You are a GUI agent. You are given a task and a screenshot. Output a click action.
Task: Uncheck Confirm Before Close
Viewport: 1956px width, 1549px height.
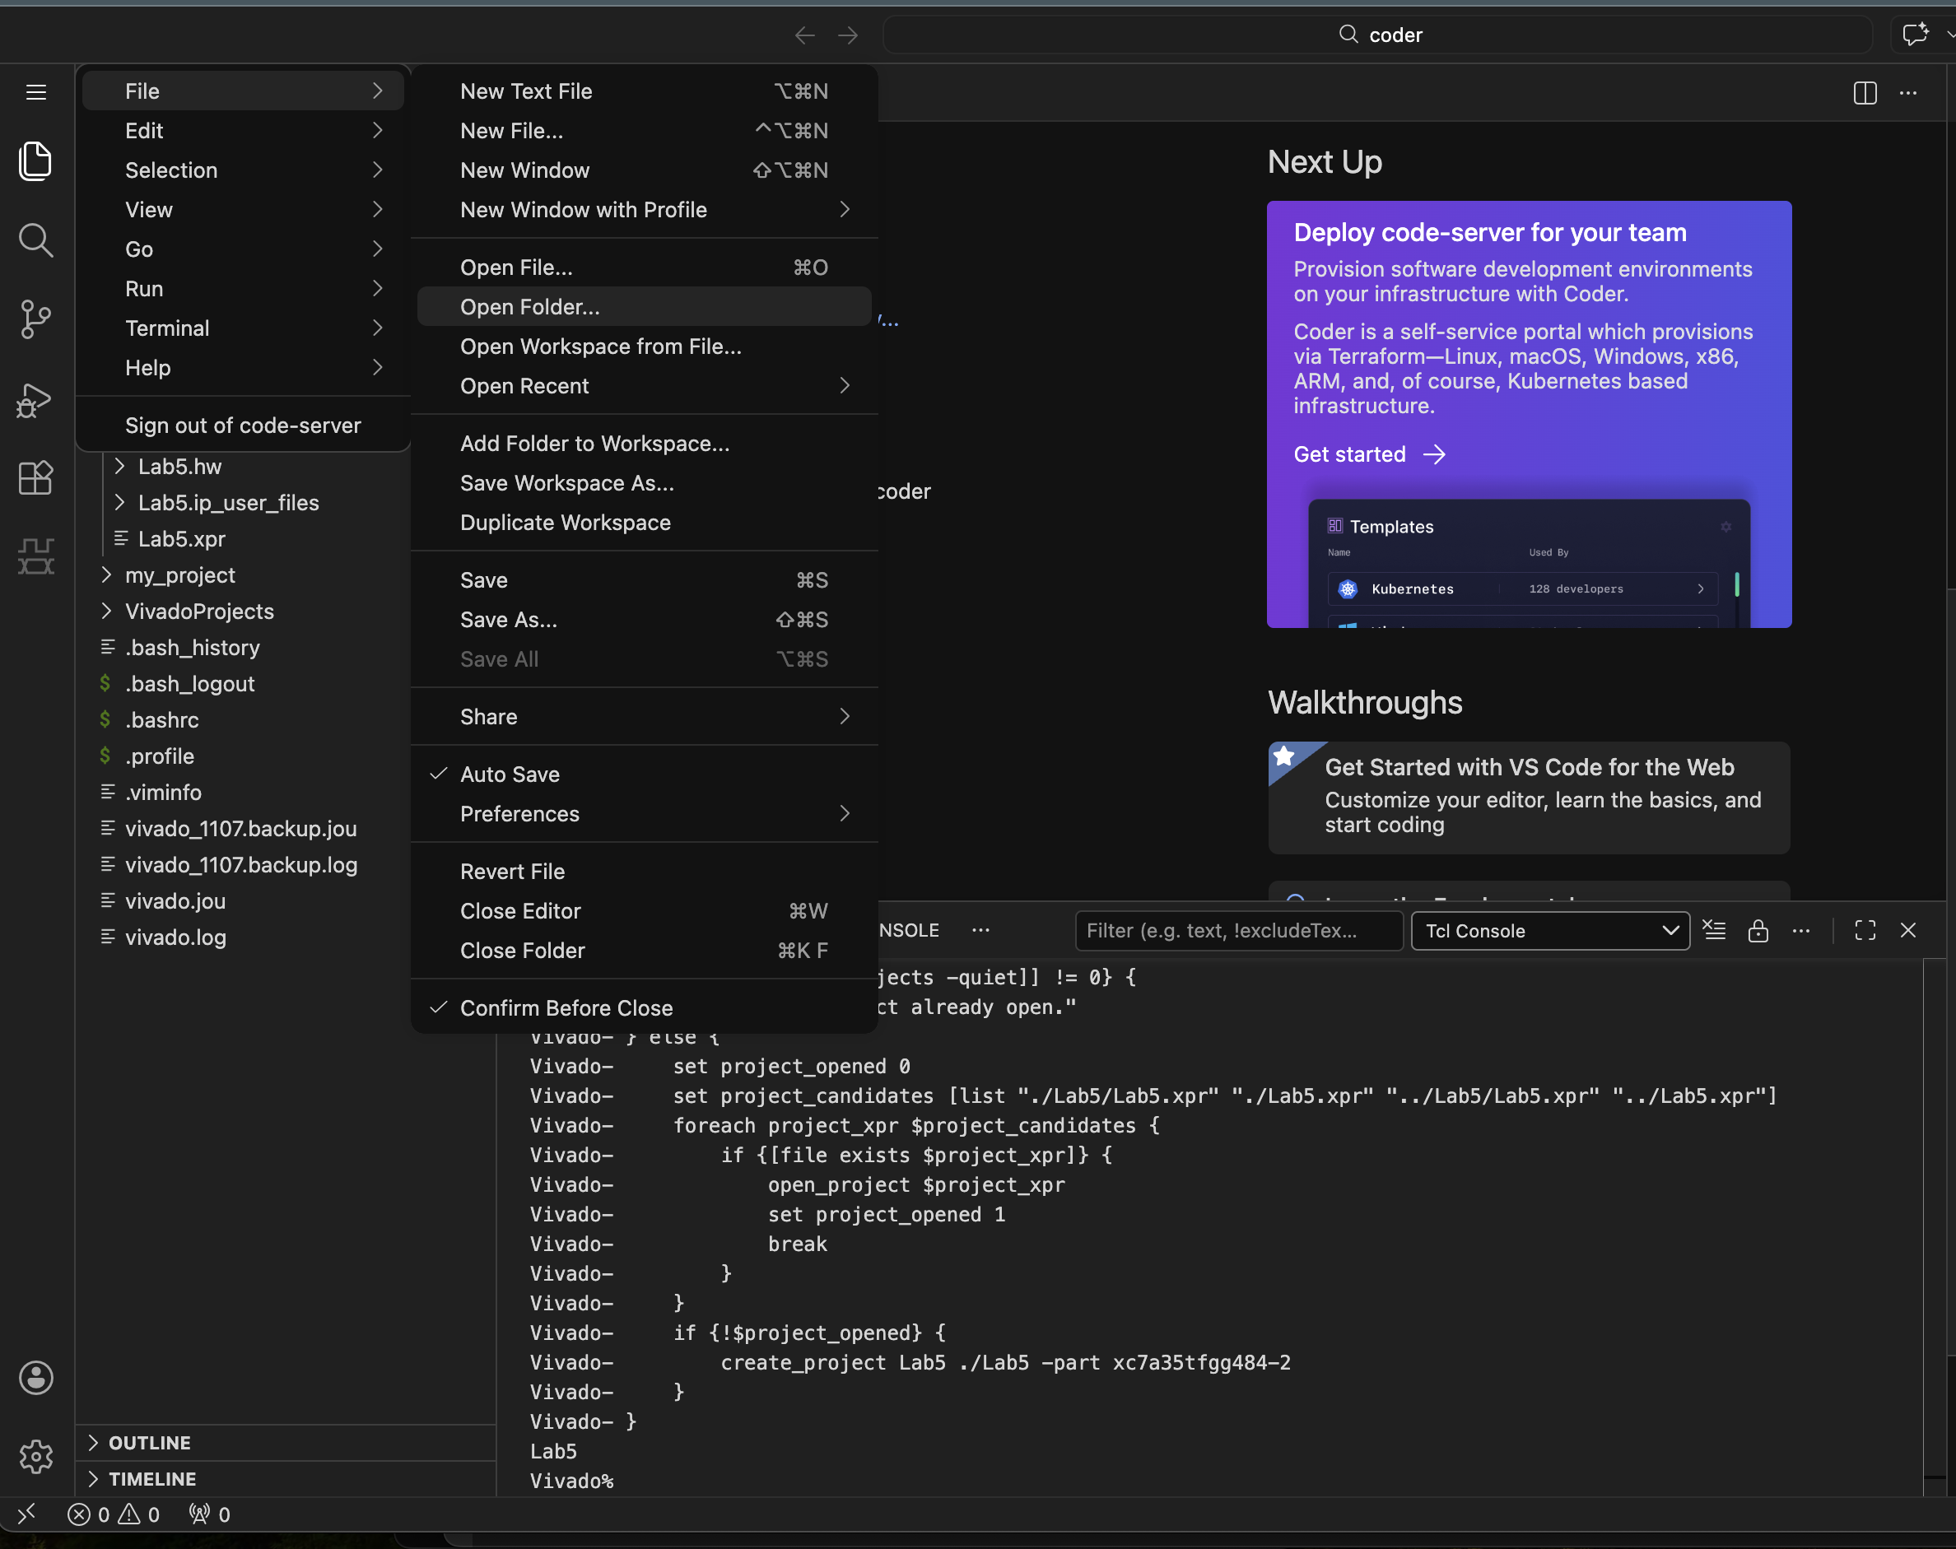point(566,1007)
